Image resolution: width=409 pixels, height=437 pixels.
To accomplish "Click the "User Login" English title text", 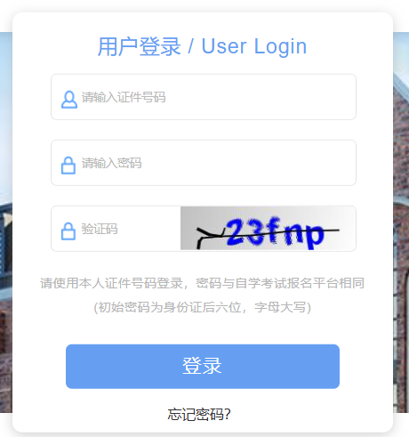I will point(254,46).
